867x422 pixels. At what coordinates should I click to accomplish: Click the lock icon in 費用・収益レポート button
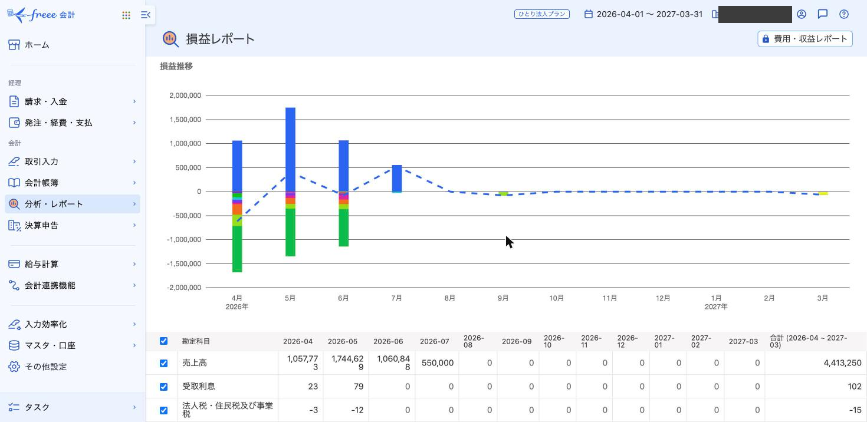(x=766, y=39)
